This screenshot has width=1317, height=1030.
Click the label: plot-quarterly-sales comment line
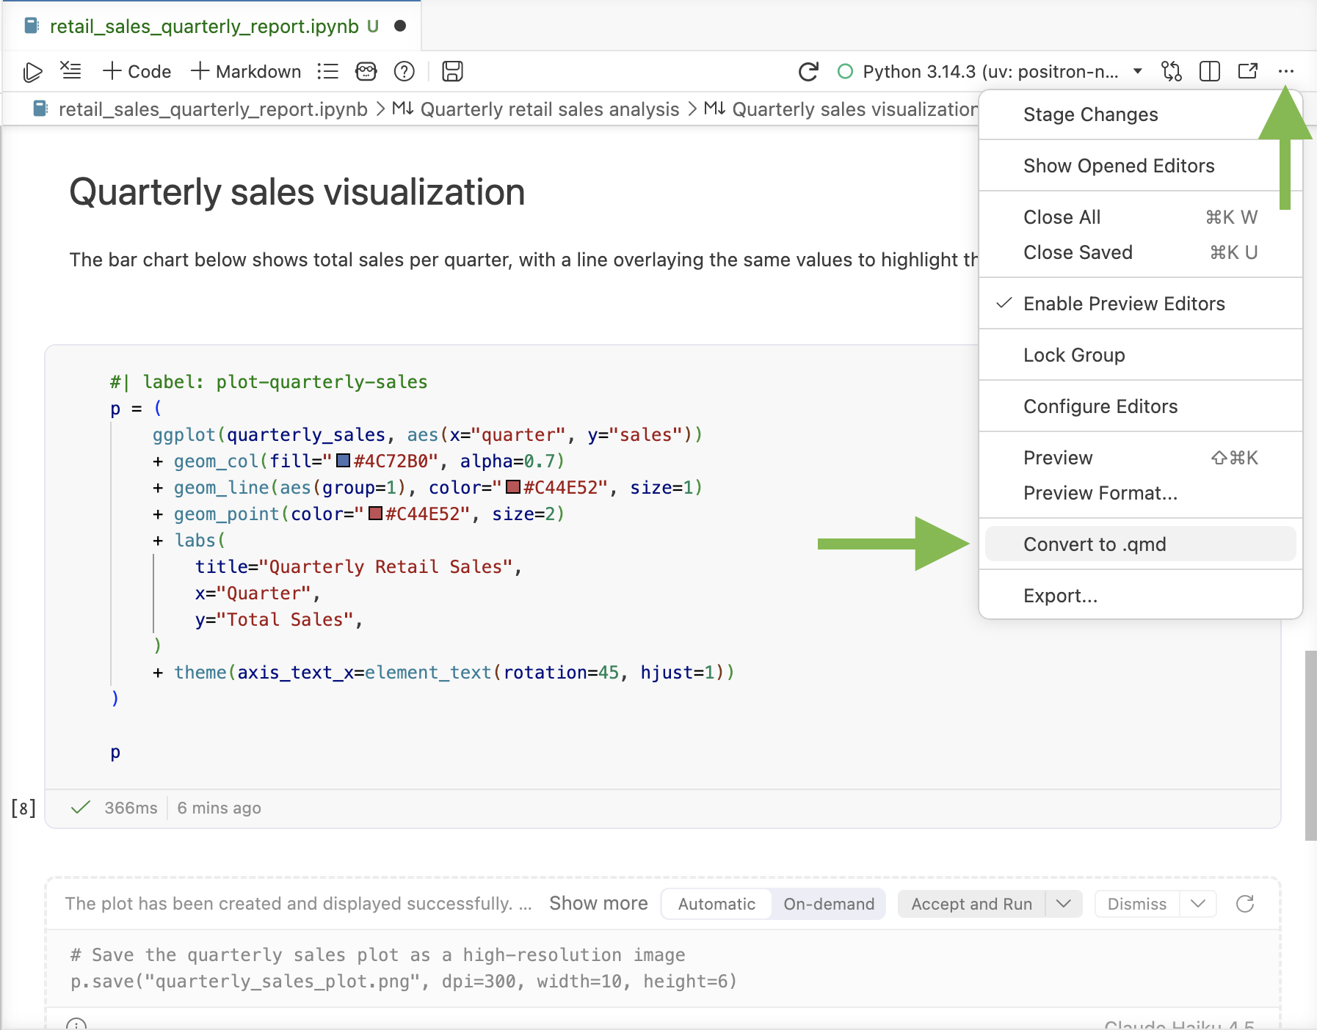[269, 382]
